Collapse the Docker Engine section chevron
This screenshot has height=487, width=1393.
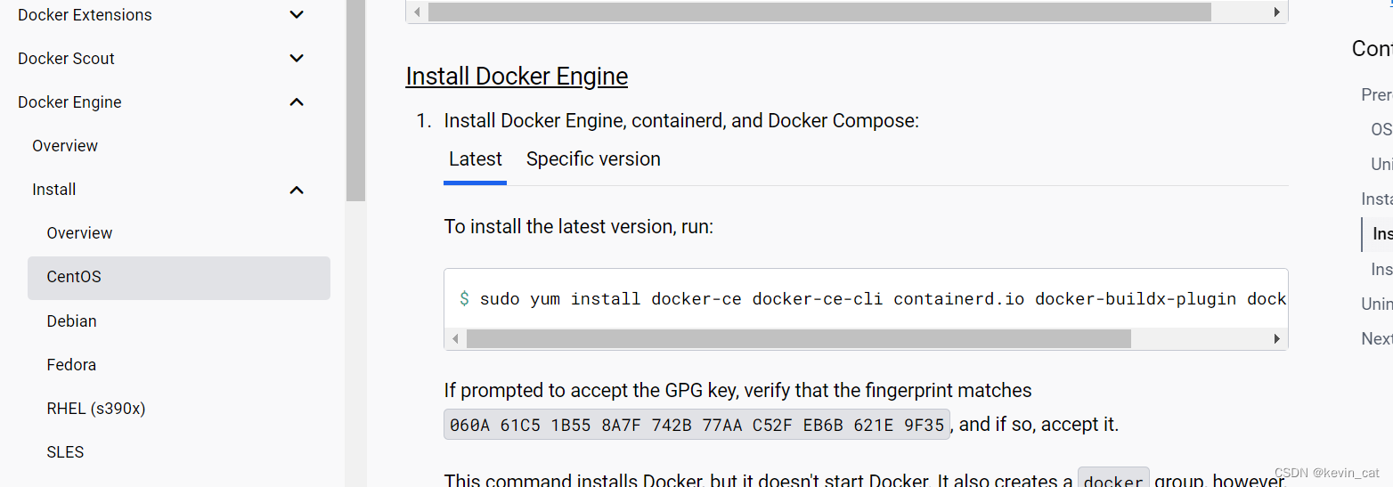point(297,102)
